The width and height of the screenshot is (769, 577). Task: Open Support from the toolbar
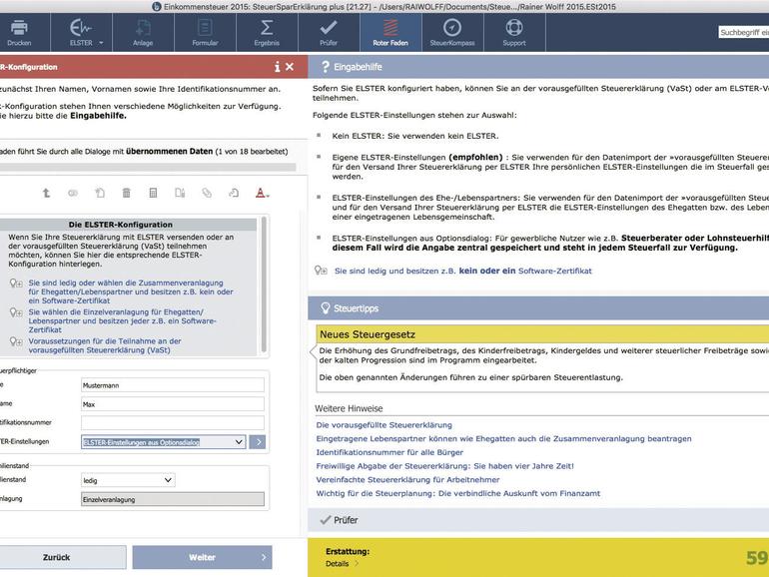point(514,32)
